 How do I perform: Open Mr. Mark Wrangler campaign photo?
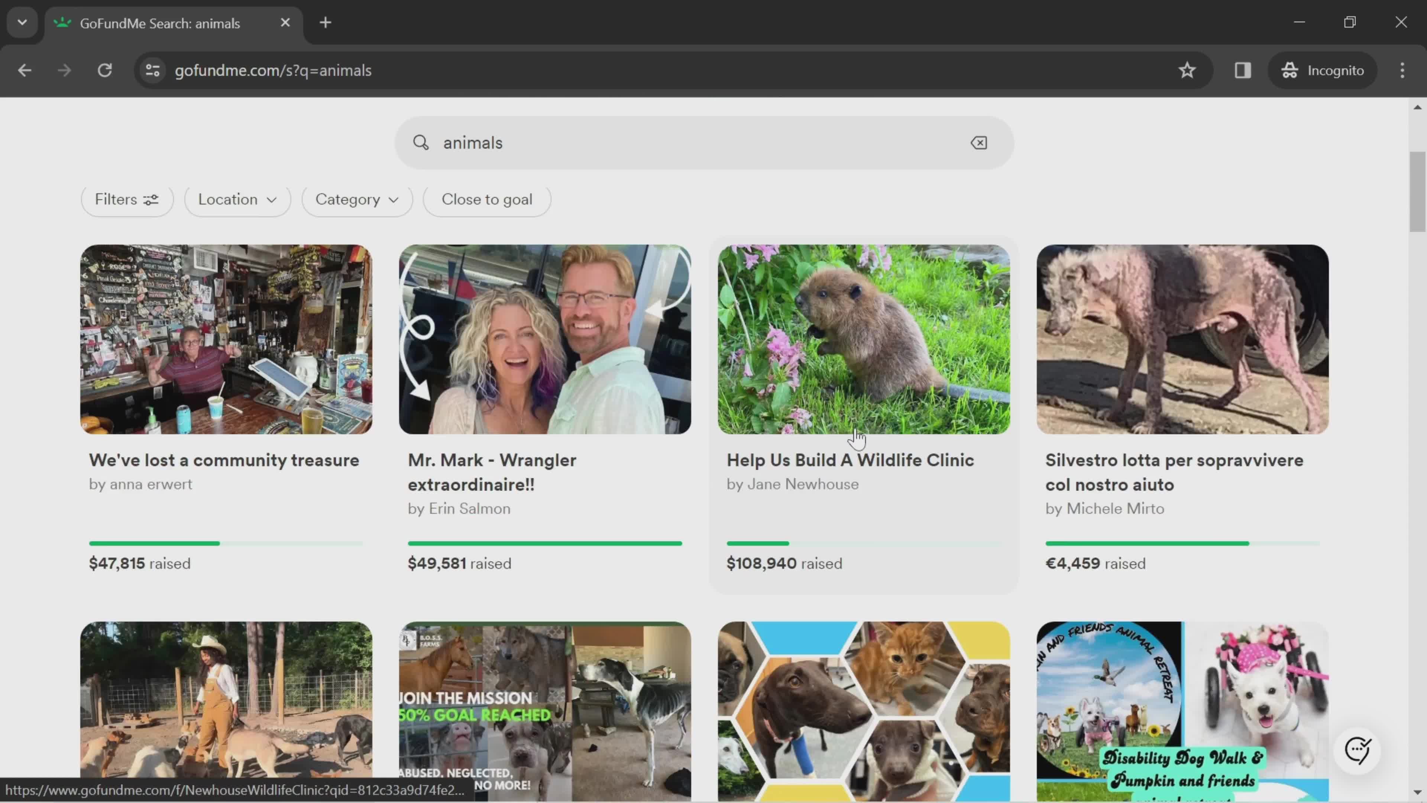545,339
